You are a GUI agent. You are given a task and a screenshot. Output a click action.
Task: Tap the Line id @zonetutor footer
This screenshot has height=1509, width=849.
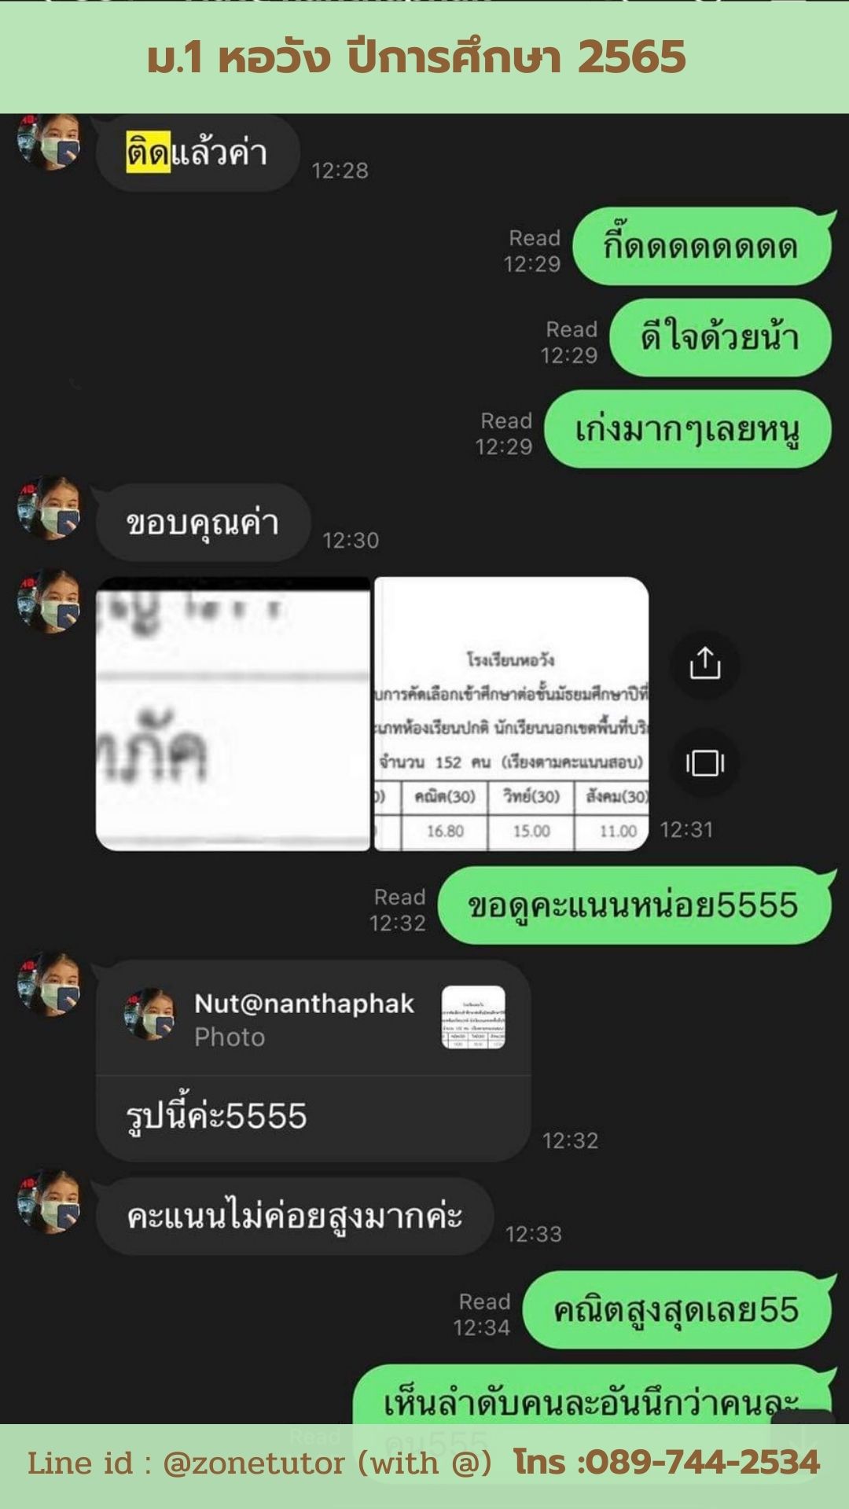click(259, 1463)
